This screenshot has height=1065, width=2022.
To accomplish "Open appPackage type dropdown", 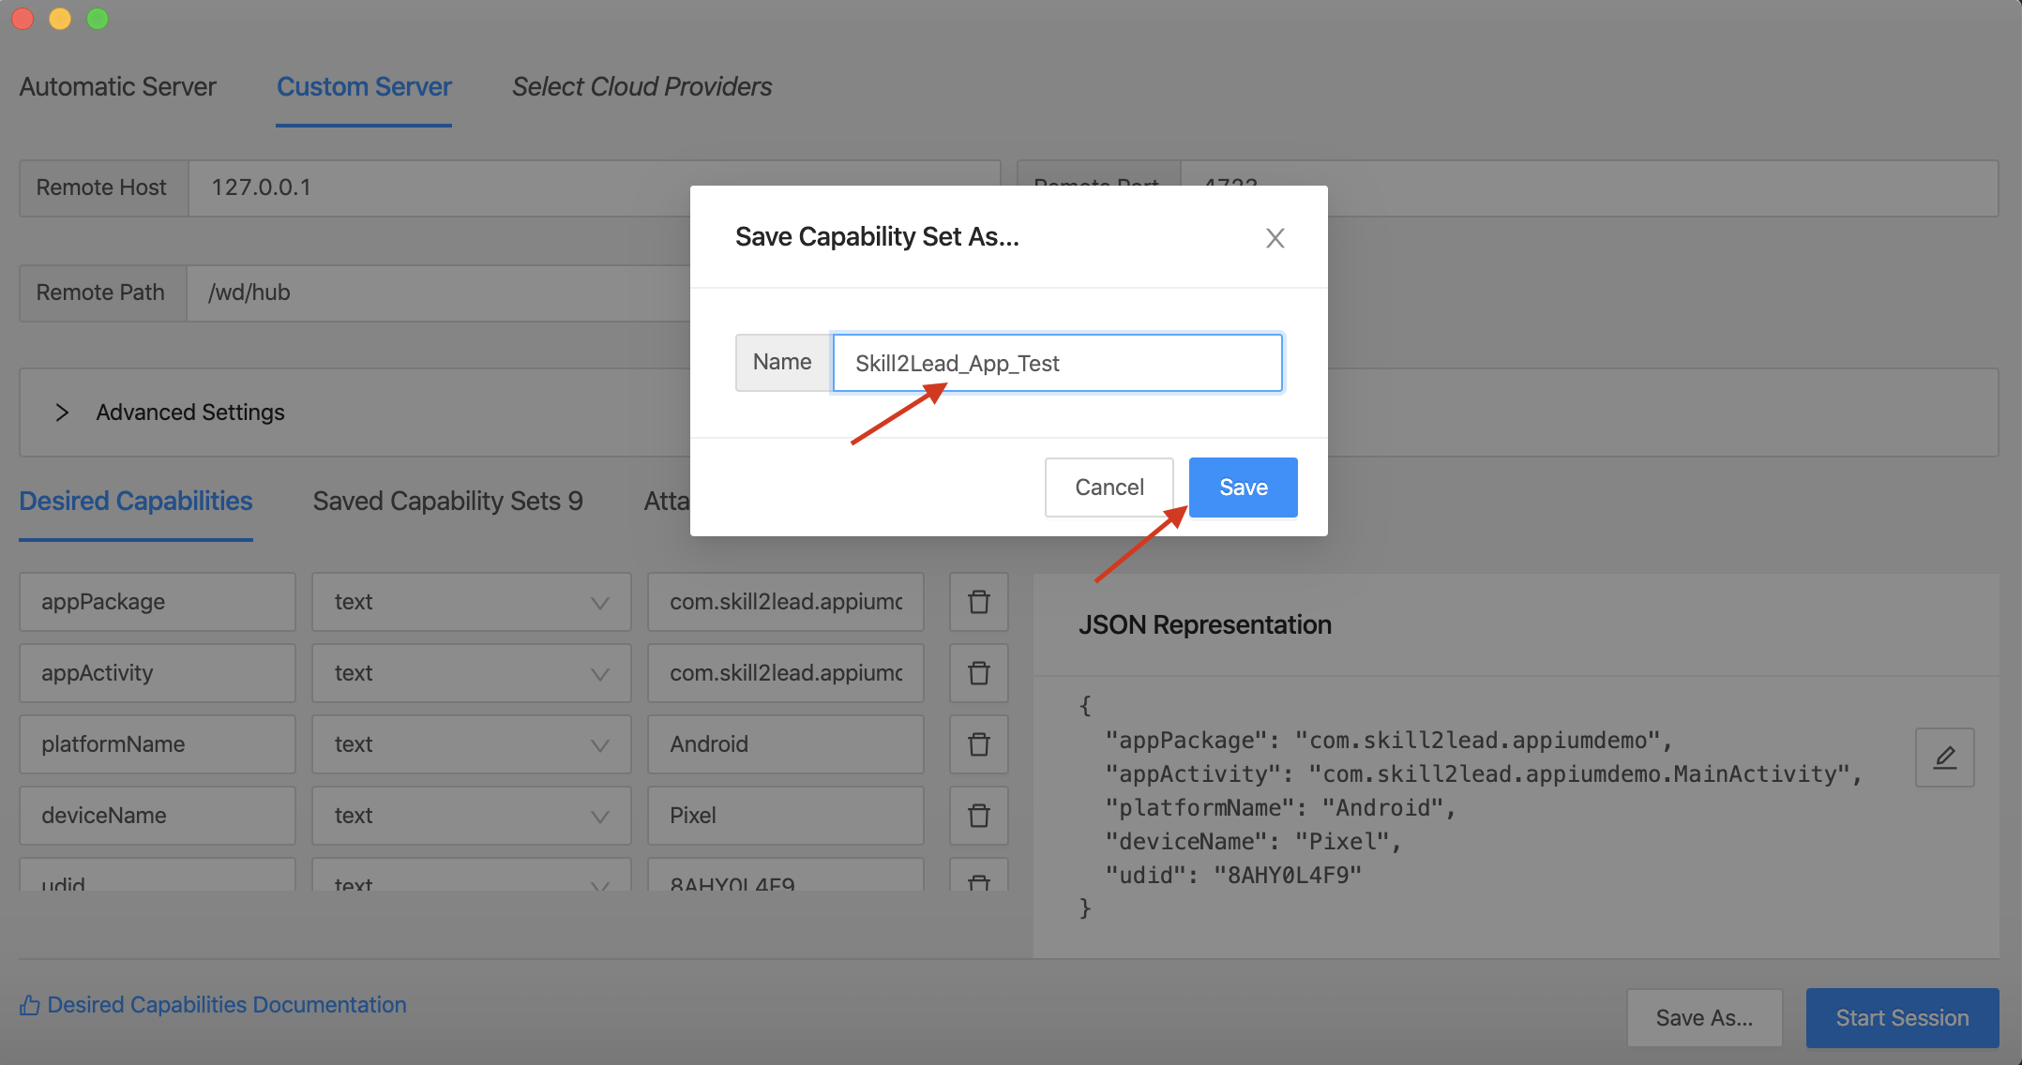I will point(471,602).
